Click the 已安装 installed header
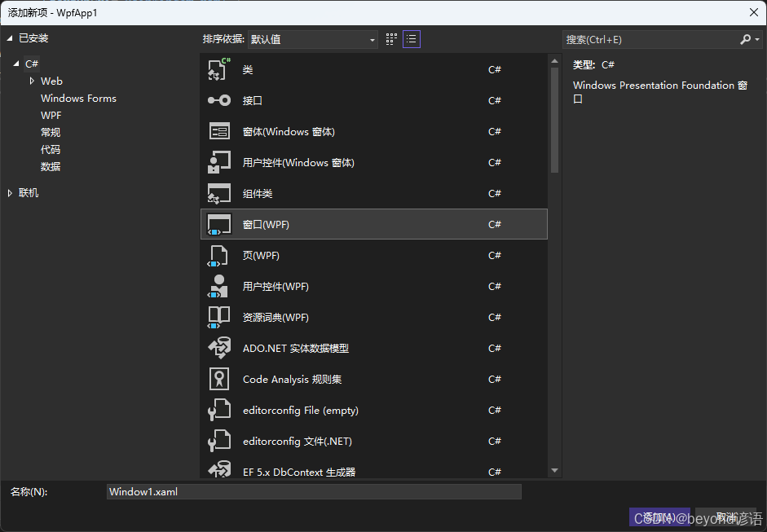767x532 pixels. click(33, 38)
